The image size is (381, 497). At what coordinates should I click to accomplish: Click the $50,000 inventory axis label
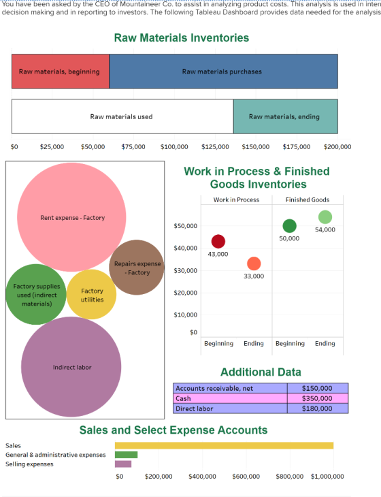point(185,226)
